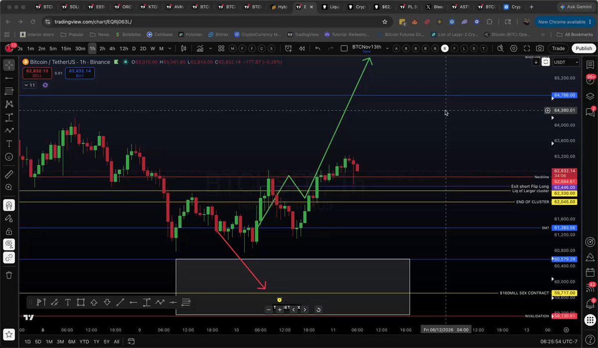
Task: Expand the collapsed 11 indicators legend
Action: (x=29, y=85)
